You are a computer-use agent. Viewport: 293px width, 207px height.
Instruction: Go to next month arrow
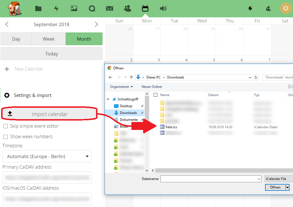coord(96,24)
